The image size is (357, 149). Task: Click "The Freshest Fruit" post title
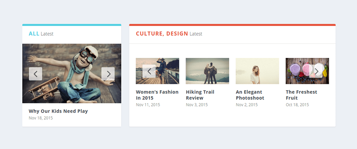pyautogui.click(x=301, y=95)
